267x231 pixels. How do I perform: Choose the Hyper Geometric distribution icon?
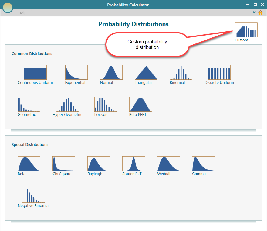pyautogui.click(x=67, y=104)
